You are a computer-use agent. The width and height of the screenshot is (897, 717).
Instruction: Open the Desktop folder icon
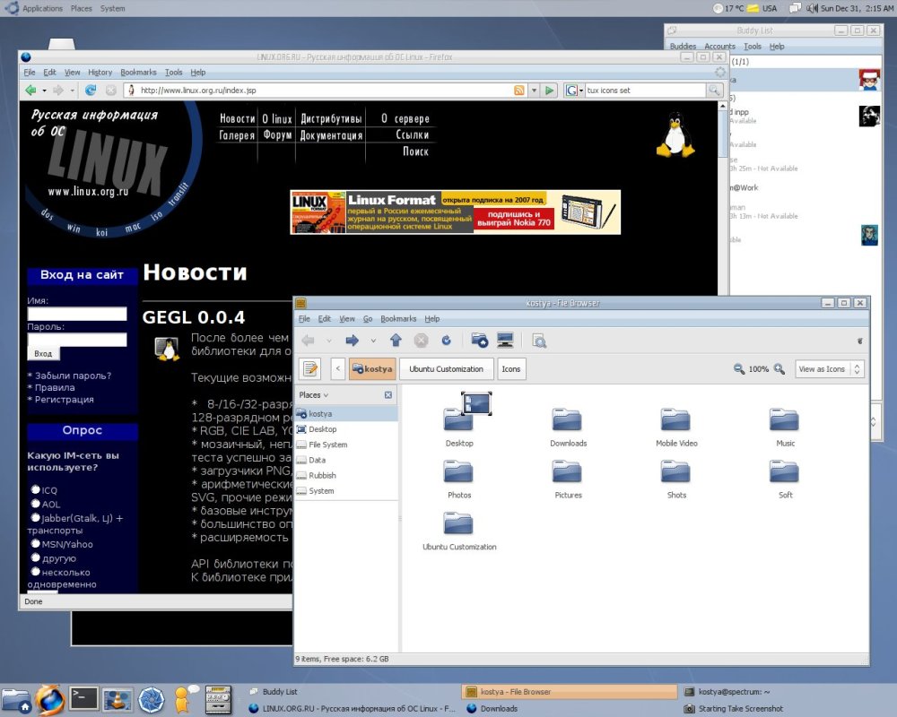[x=459, y=420]
